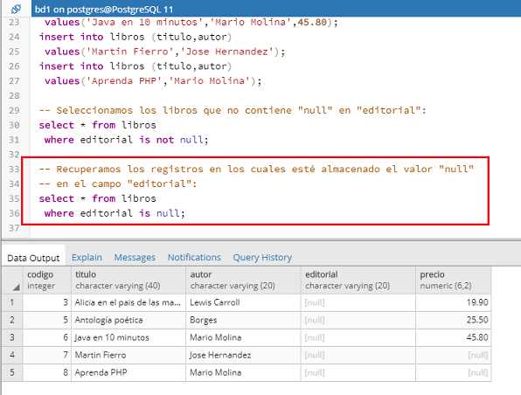Click editor line number 30

14,125
